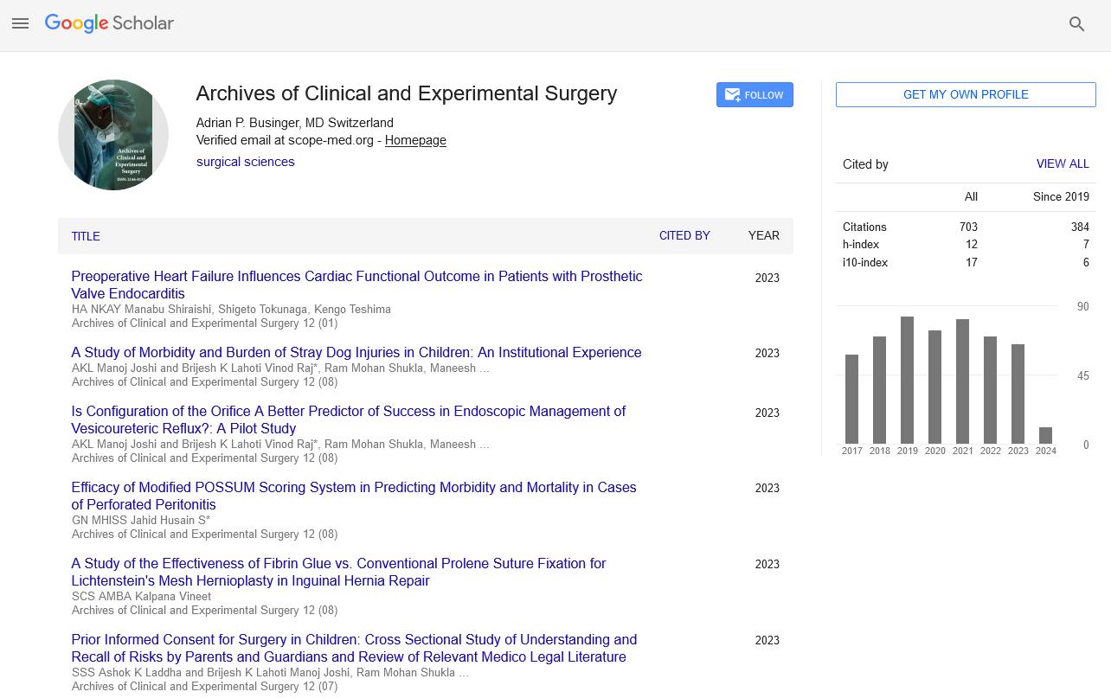1111x698 pixels.
Task: Click year 2023 of Preoperative Heart Failure row
Action: pos(767,278)
